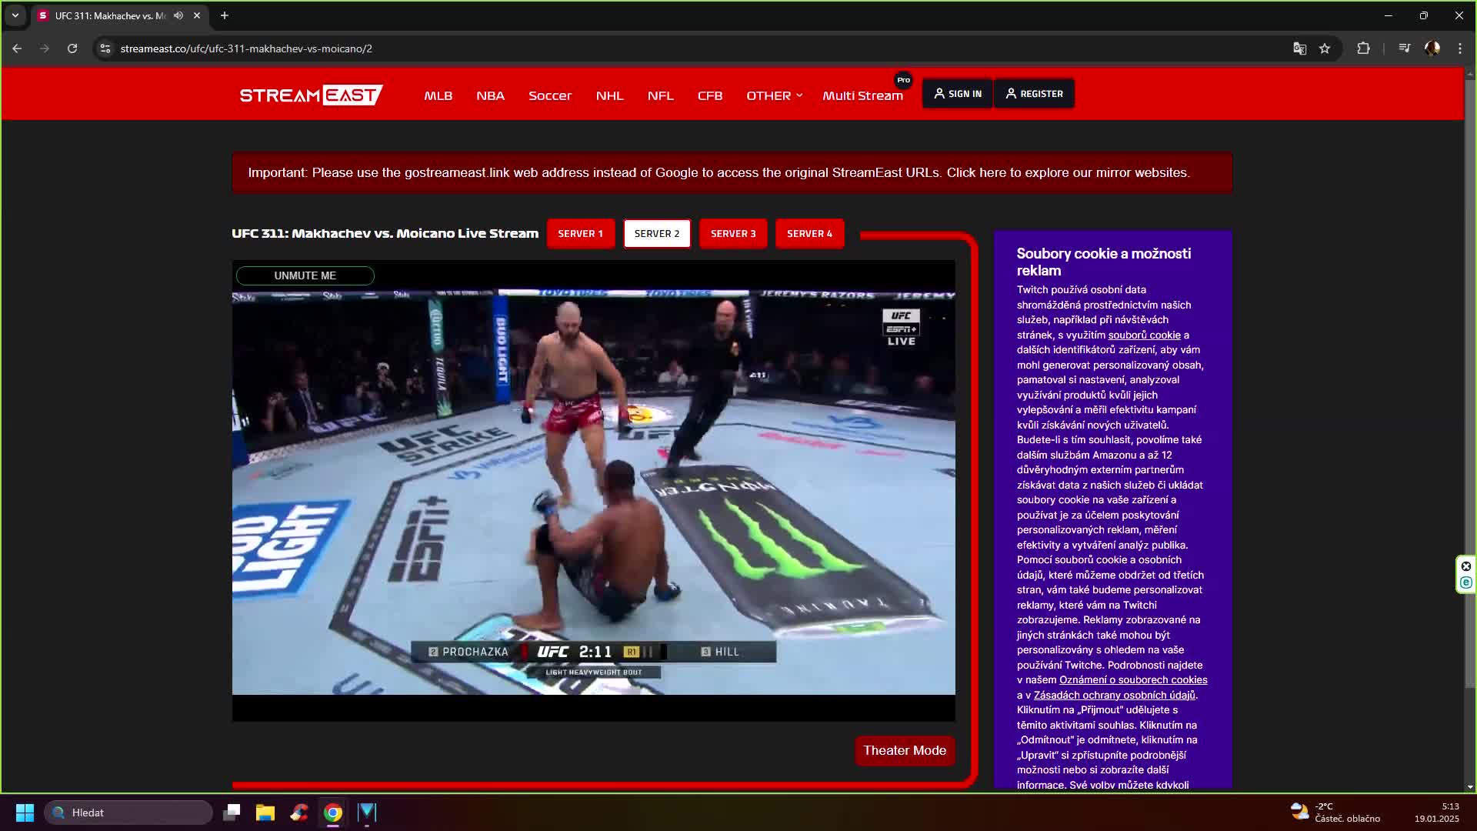Switch to SERVER 3
1477x831 pixels.
click(x=733, y=234)
